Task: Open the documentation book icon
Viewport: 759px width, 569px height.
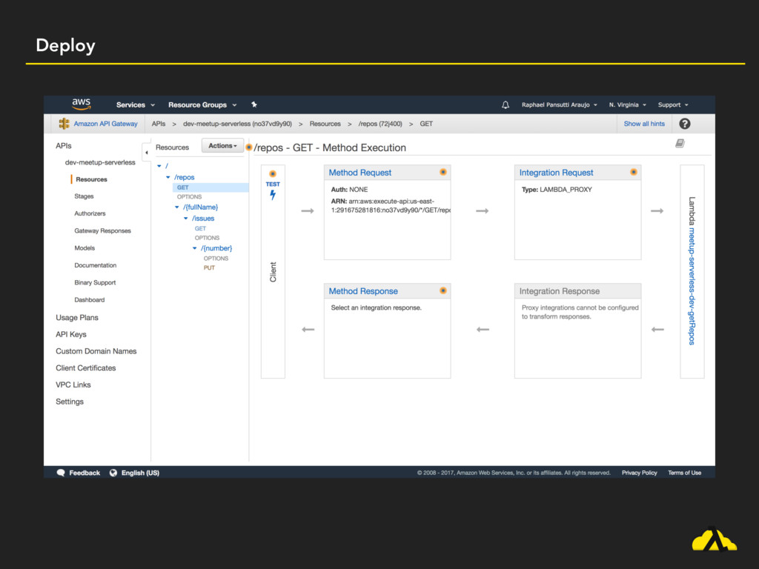Action: [680, 144]
